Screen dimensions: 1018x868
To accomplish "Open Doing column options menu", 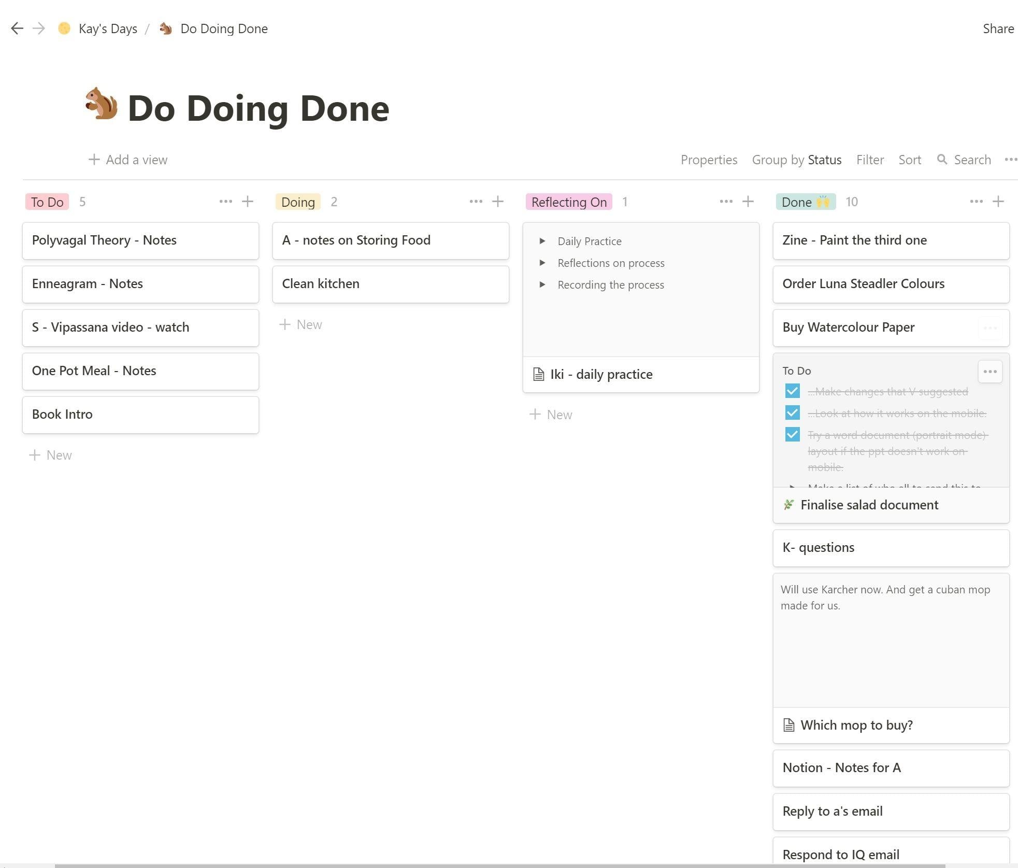I will pyautogui.click(x=476, y=202).
